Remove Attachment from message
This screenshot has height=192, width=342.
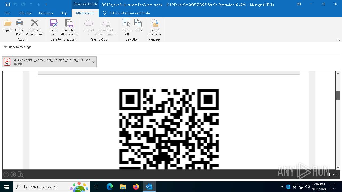(x=34, y=28)
